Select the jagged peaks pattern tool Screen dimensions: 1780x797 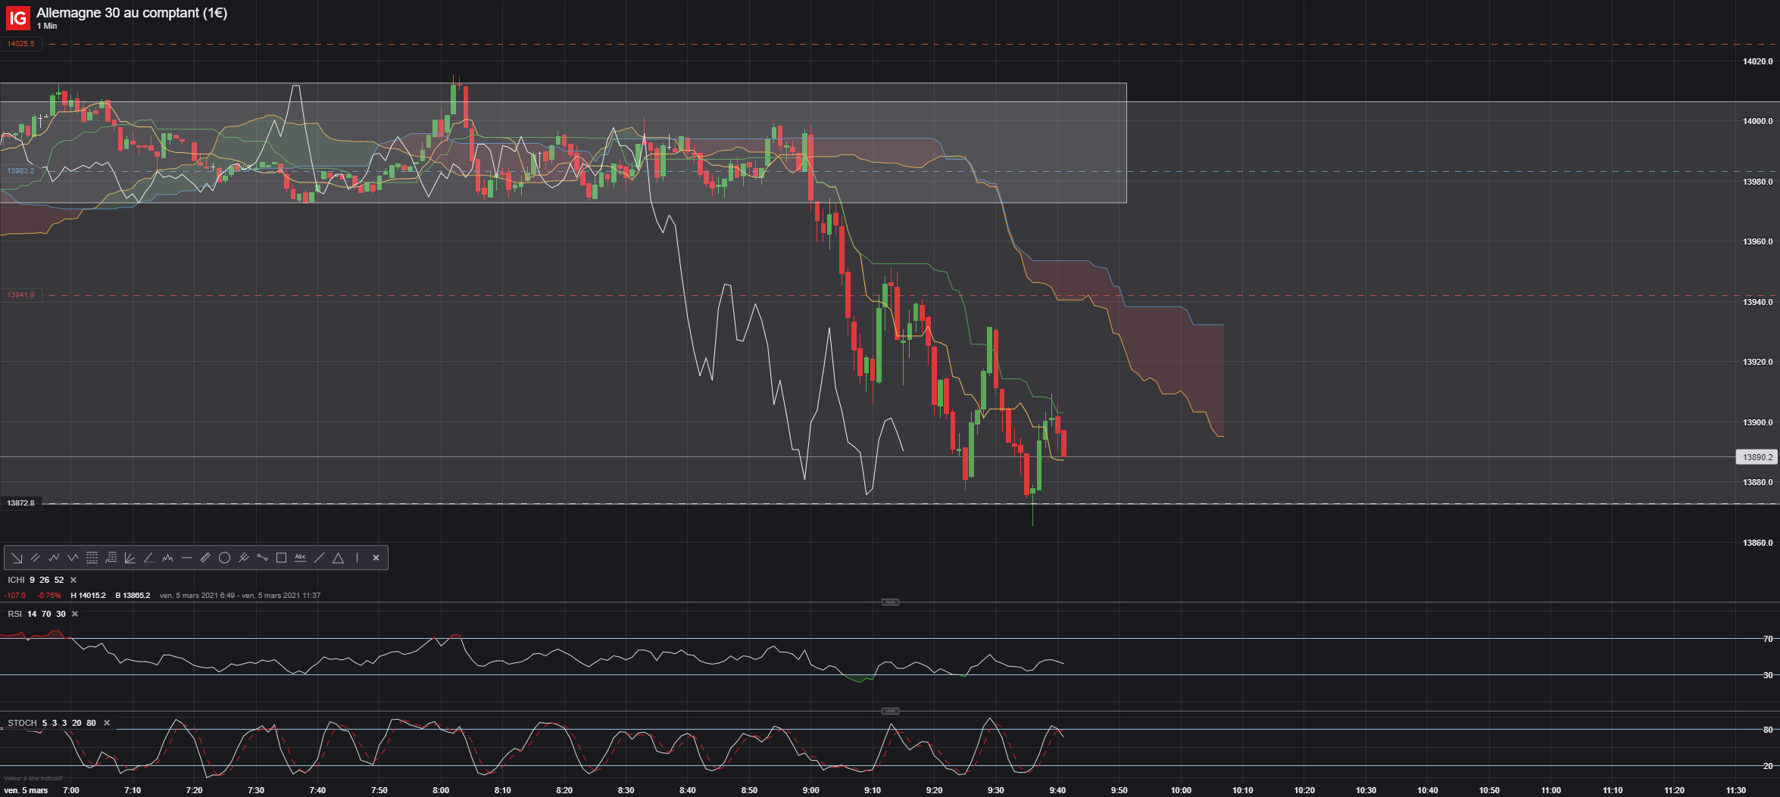[x=167, y=558]
